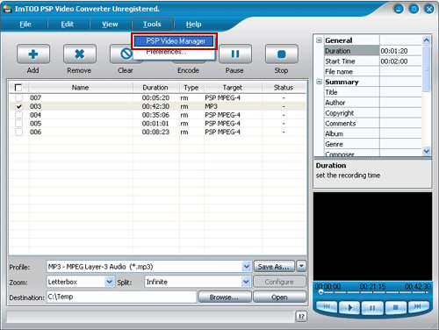The height and width of the screenshot is (330, 439).
Task: Sort list by Duration column header
Action: 155,88
